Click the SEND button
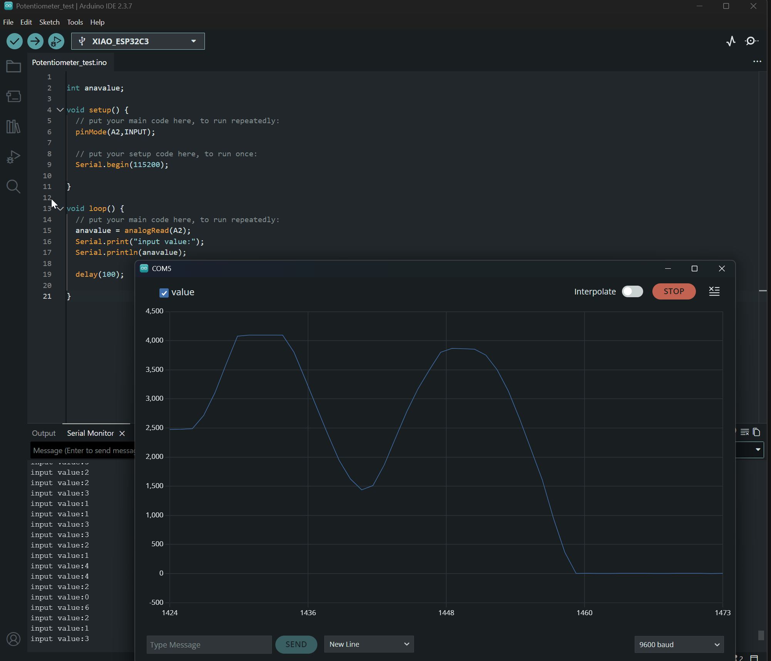This screenshot has width=771, height=661. (296, 644)
